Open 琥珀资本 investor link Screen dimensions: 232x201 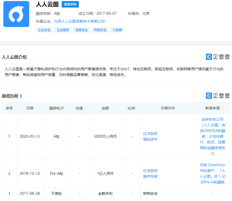150,139
